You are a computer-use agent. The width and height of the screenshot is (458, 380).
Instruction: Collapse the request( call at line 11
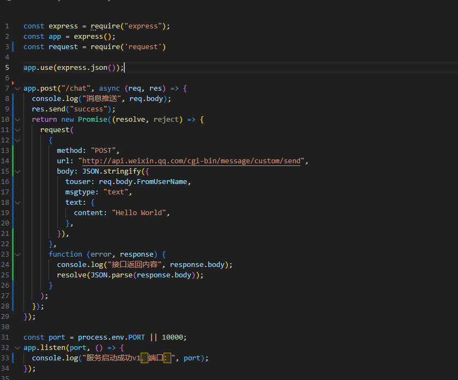point(17,130)
